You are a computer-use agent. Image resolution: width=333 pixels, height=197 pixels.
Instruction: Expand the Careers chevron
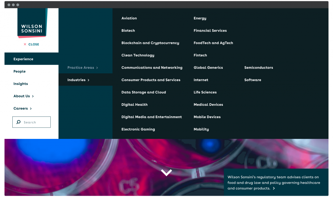click(x=31, y=109)
